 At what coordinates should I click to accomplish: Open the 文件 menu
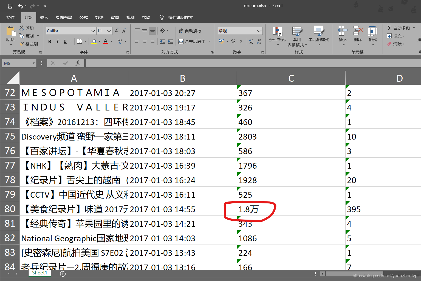[10, 17]
